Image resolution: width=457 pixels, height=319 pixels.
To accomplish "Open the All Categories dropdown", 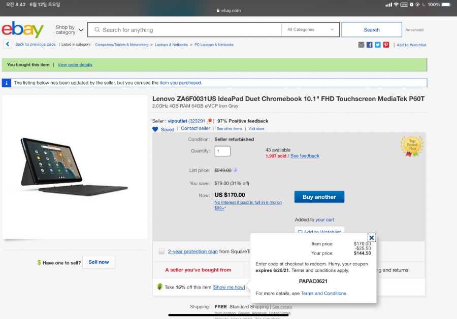I will pos(310,30).
